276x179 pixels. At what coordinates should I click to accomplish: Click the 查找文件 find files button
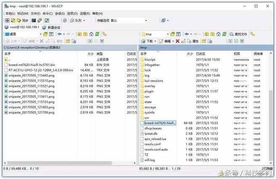(x=241, y=34)
